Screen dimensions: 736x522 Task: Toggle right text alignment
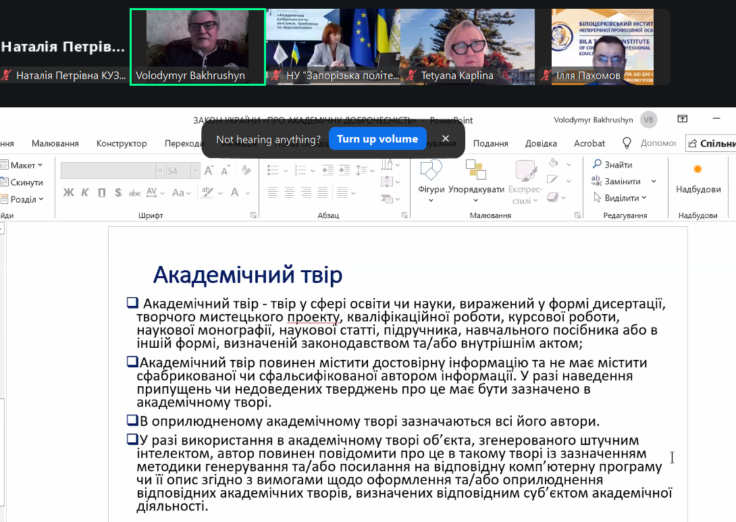pyautogui.click(x=306, y=192)
